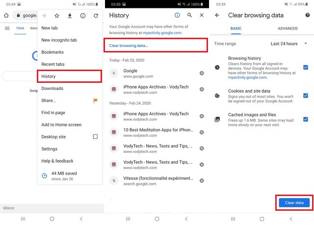Open Help & feedback

(x=70, y=161)
